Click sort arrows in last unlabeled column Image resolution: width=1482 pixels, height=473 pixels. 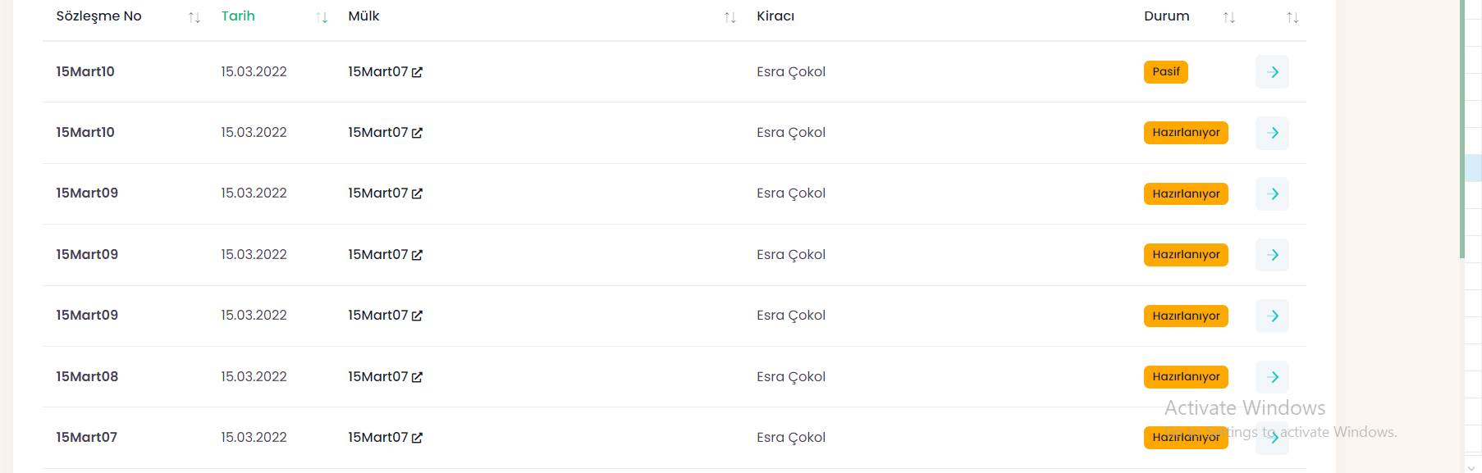coord(1292,17)
